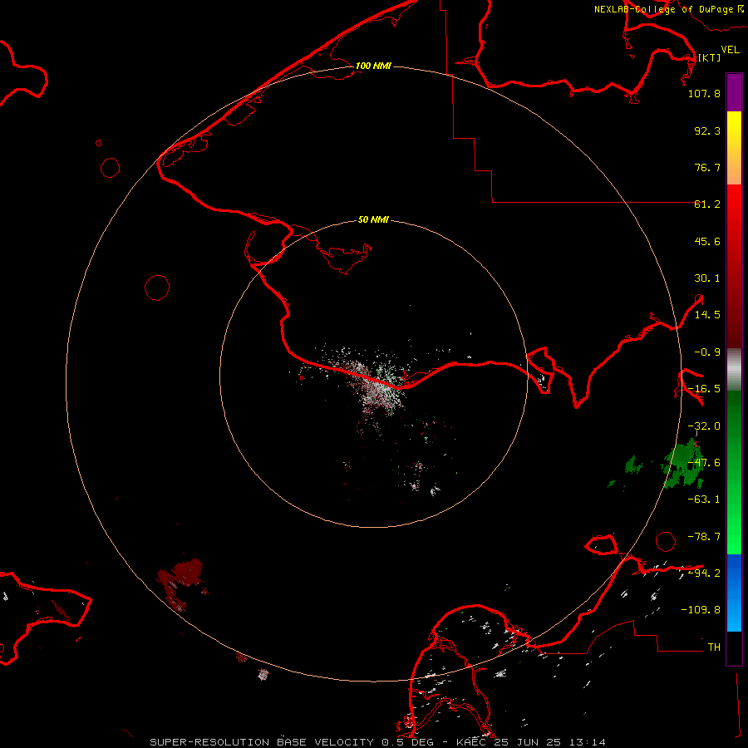Click the -78.7 velocity scale value
Image resolution: width=748 pixels, height=748 pixels.
[x=704, y=537]
